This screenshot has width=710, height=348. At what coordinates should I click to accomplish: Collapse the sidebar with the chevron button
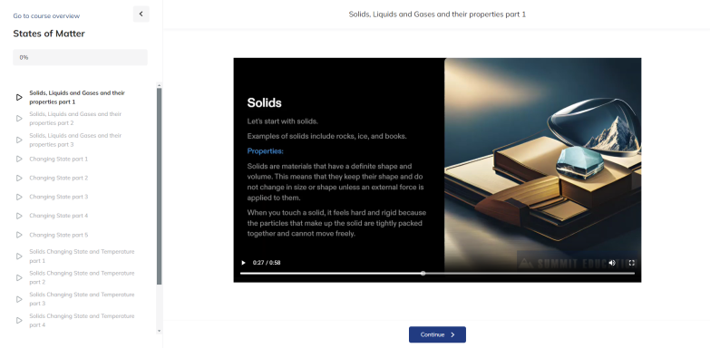click(141, 14)
